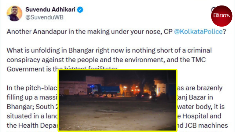Click the "In the pitch-blac" text fragment
Image resolution: width=235 pixels, height=132 pixels.
[x=32, y=88]
